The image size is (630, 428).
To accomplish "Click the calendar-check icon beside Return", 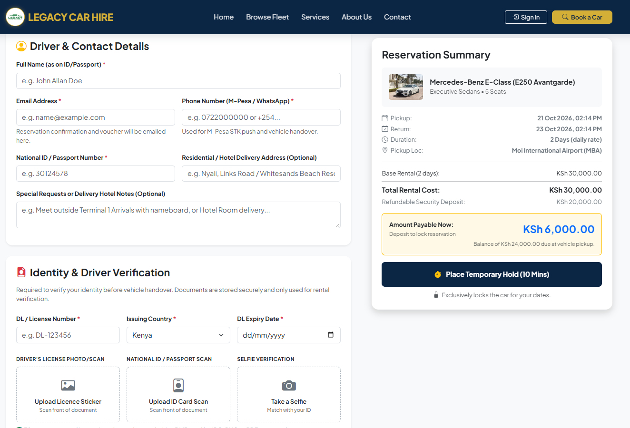I will coord(385,129).
